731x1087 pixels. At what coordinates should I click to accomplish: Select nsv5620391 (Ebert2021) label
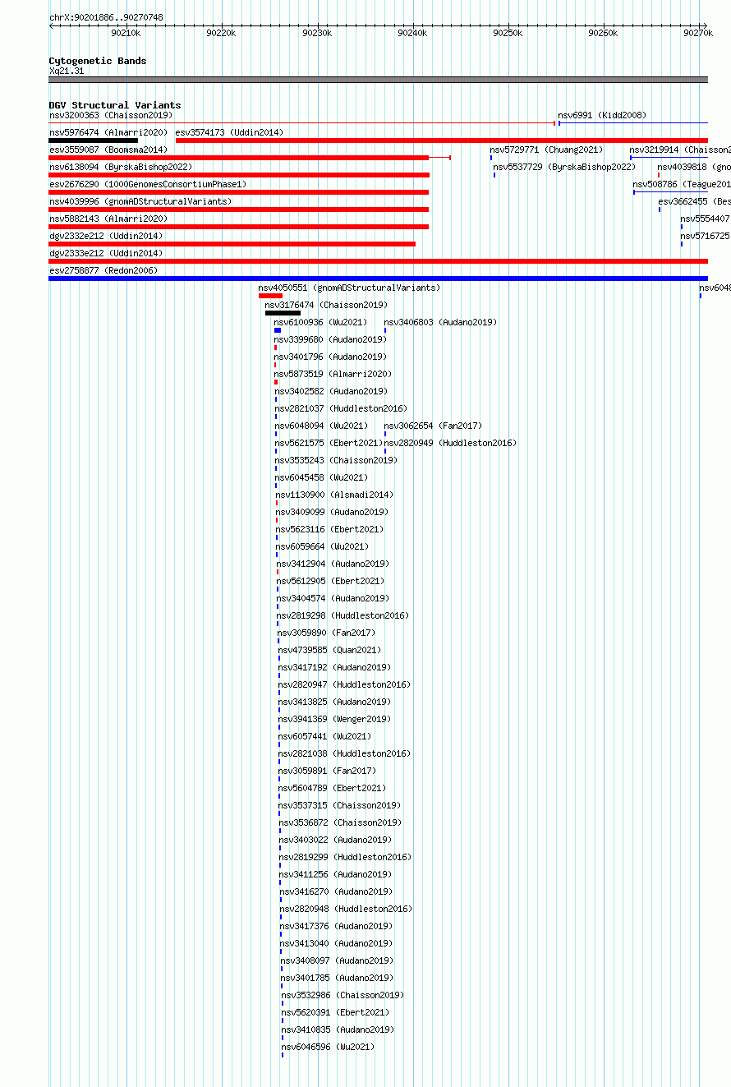(335, 1012)
